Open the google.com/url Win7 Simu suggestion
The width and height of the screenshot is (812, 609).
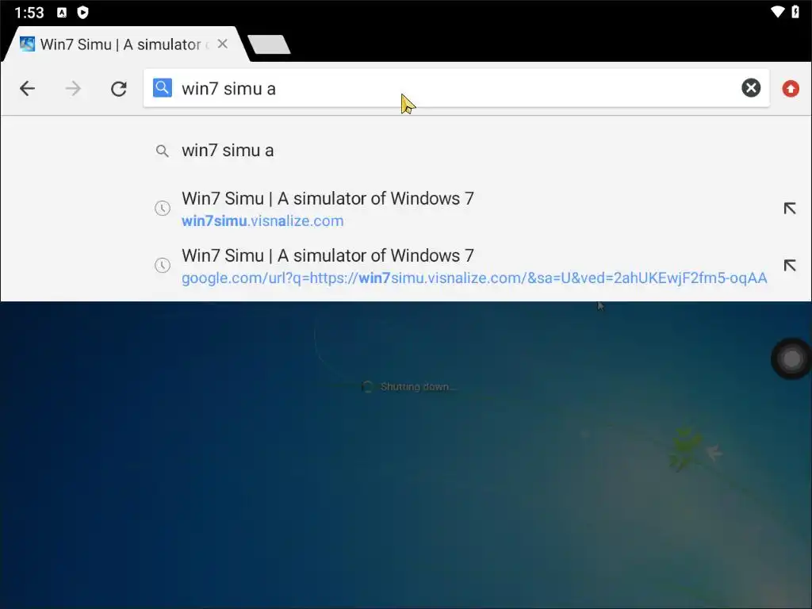(406, 266)
